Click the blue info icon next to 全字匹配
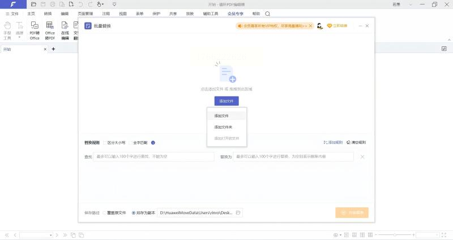The height and width of the screenshot is (240, 453). (x=153, y=143)
